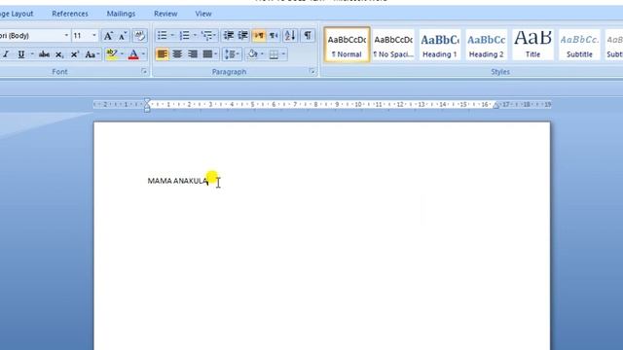
Task: Switch to the Page Layout tab
Action: point(17,14)
